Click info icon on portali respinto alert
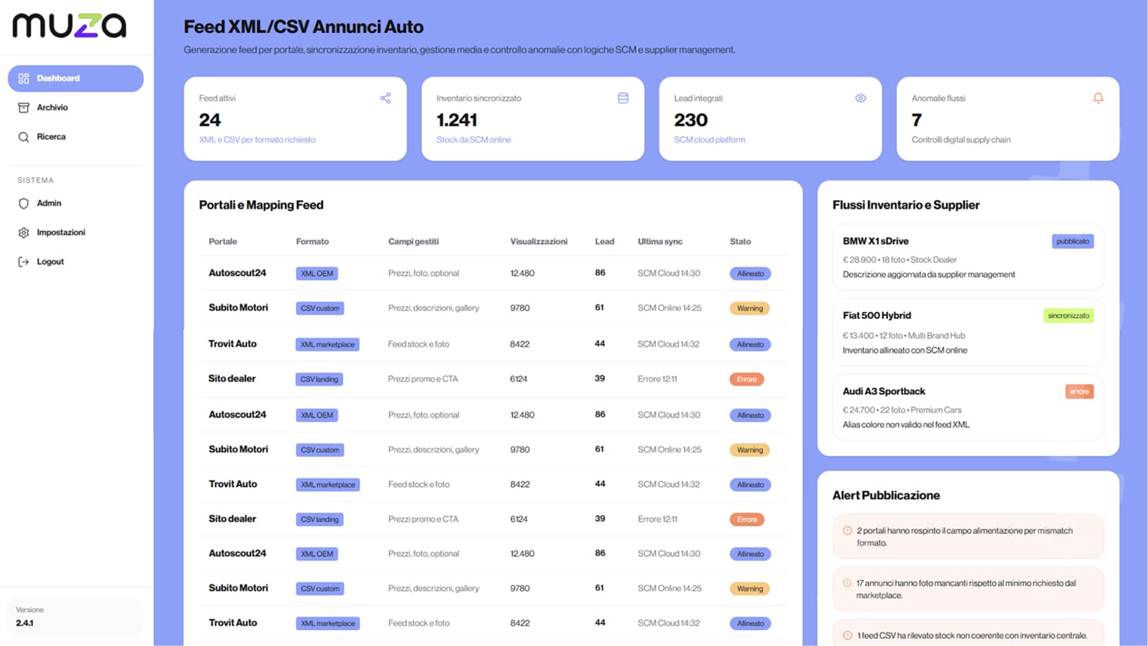Screen dimensions: 1148x646 click(847, 531)
